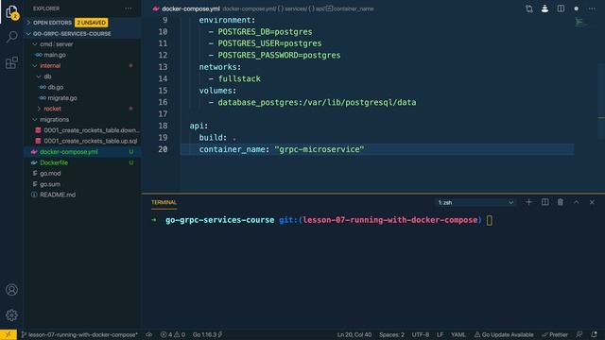Maximize terminal panel with up chevron
The image size is (605, 340).
tap(576, 202)
